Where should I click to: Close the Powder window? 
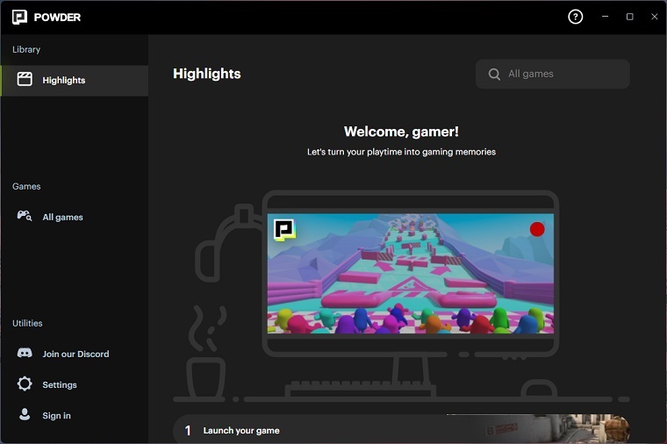click(x=654, y=17)
